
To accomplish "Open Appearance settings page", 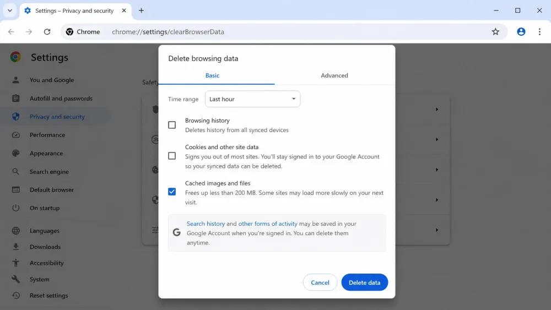I will pos(46,154).
